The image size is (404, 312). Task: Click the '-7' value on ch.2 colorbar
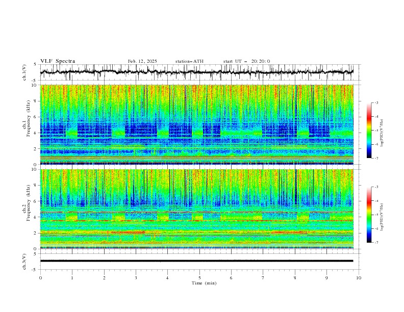pyautogui.click(x=376, y=243)
